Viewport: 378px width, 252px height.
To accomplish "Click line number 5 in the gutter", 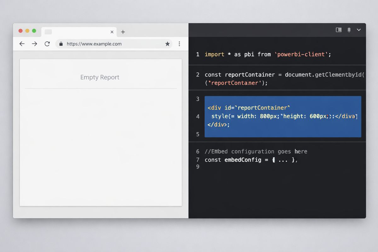I will click(198, 134).
